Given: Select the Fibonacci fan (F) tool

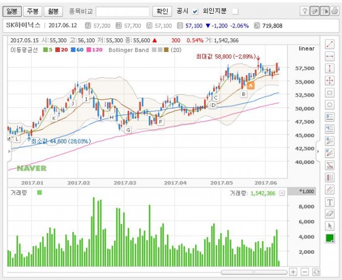Looking at the screenshot, I should 329,153.
